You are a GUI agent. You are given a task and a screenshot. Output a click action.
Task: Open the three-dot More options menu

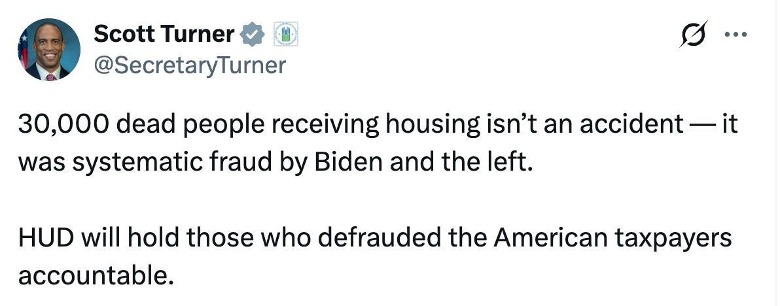tap(737, 33)
